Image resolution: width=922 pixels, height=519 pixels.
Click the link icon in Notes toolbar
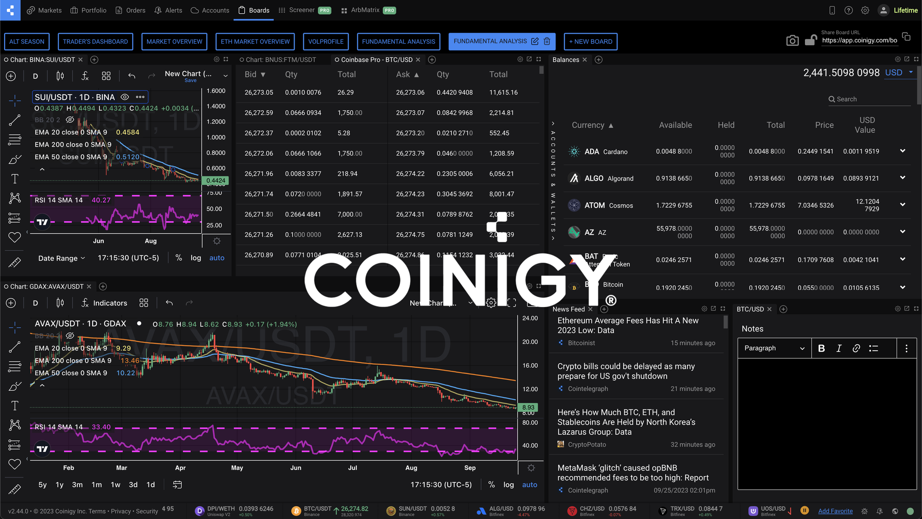(856, 348)
